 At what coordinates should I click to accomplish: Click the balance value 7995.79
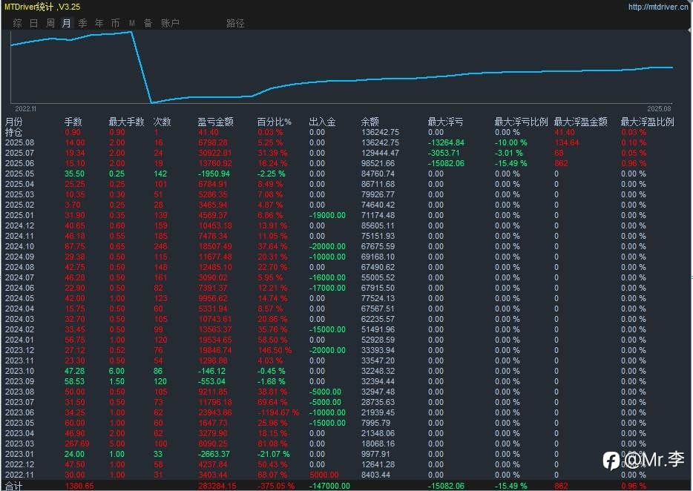pyautogui.click(x=375, y=423)
